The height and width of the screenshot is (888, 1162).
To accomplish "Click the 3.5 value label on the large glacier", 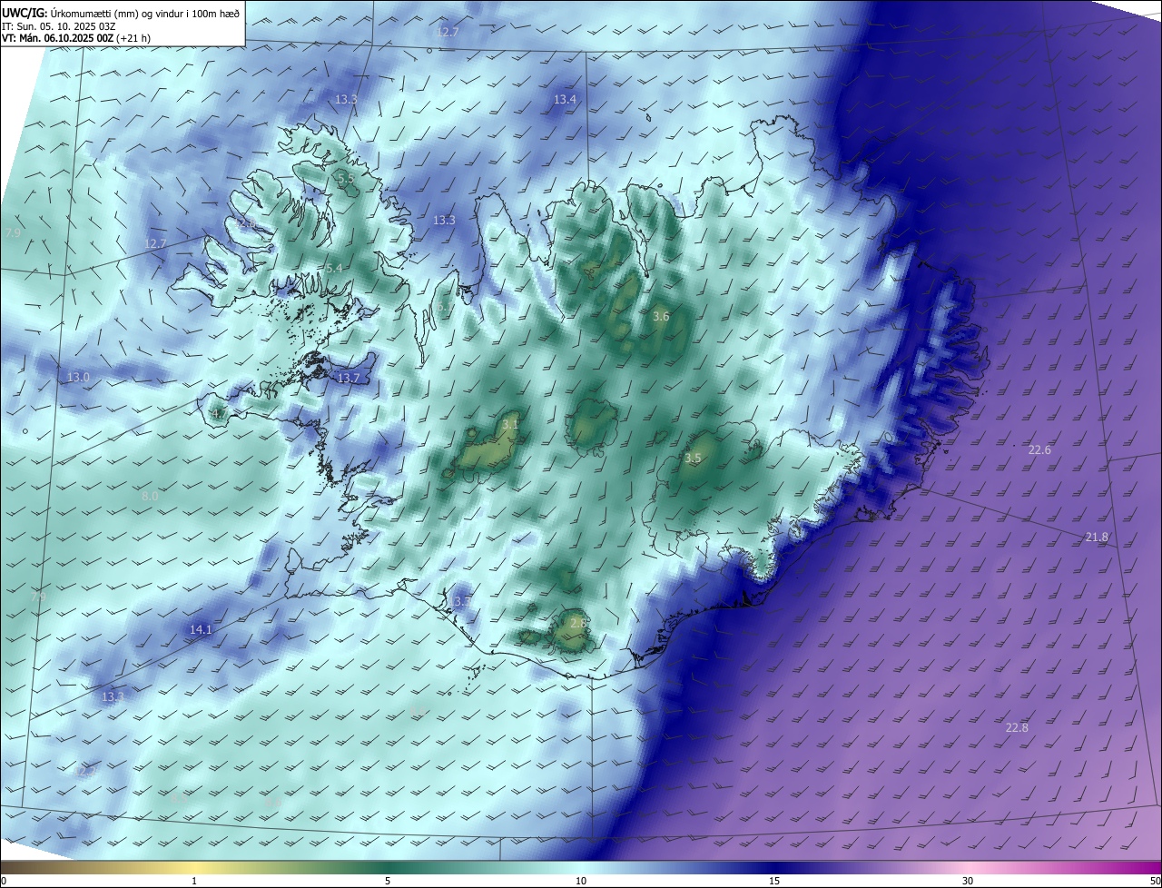I will (x=693, y=459).
